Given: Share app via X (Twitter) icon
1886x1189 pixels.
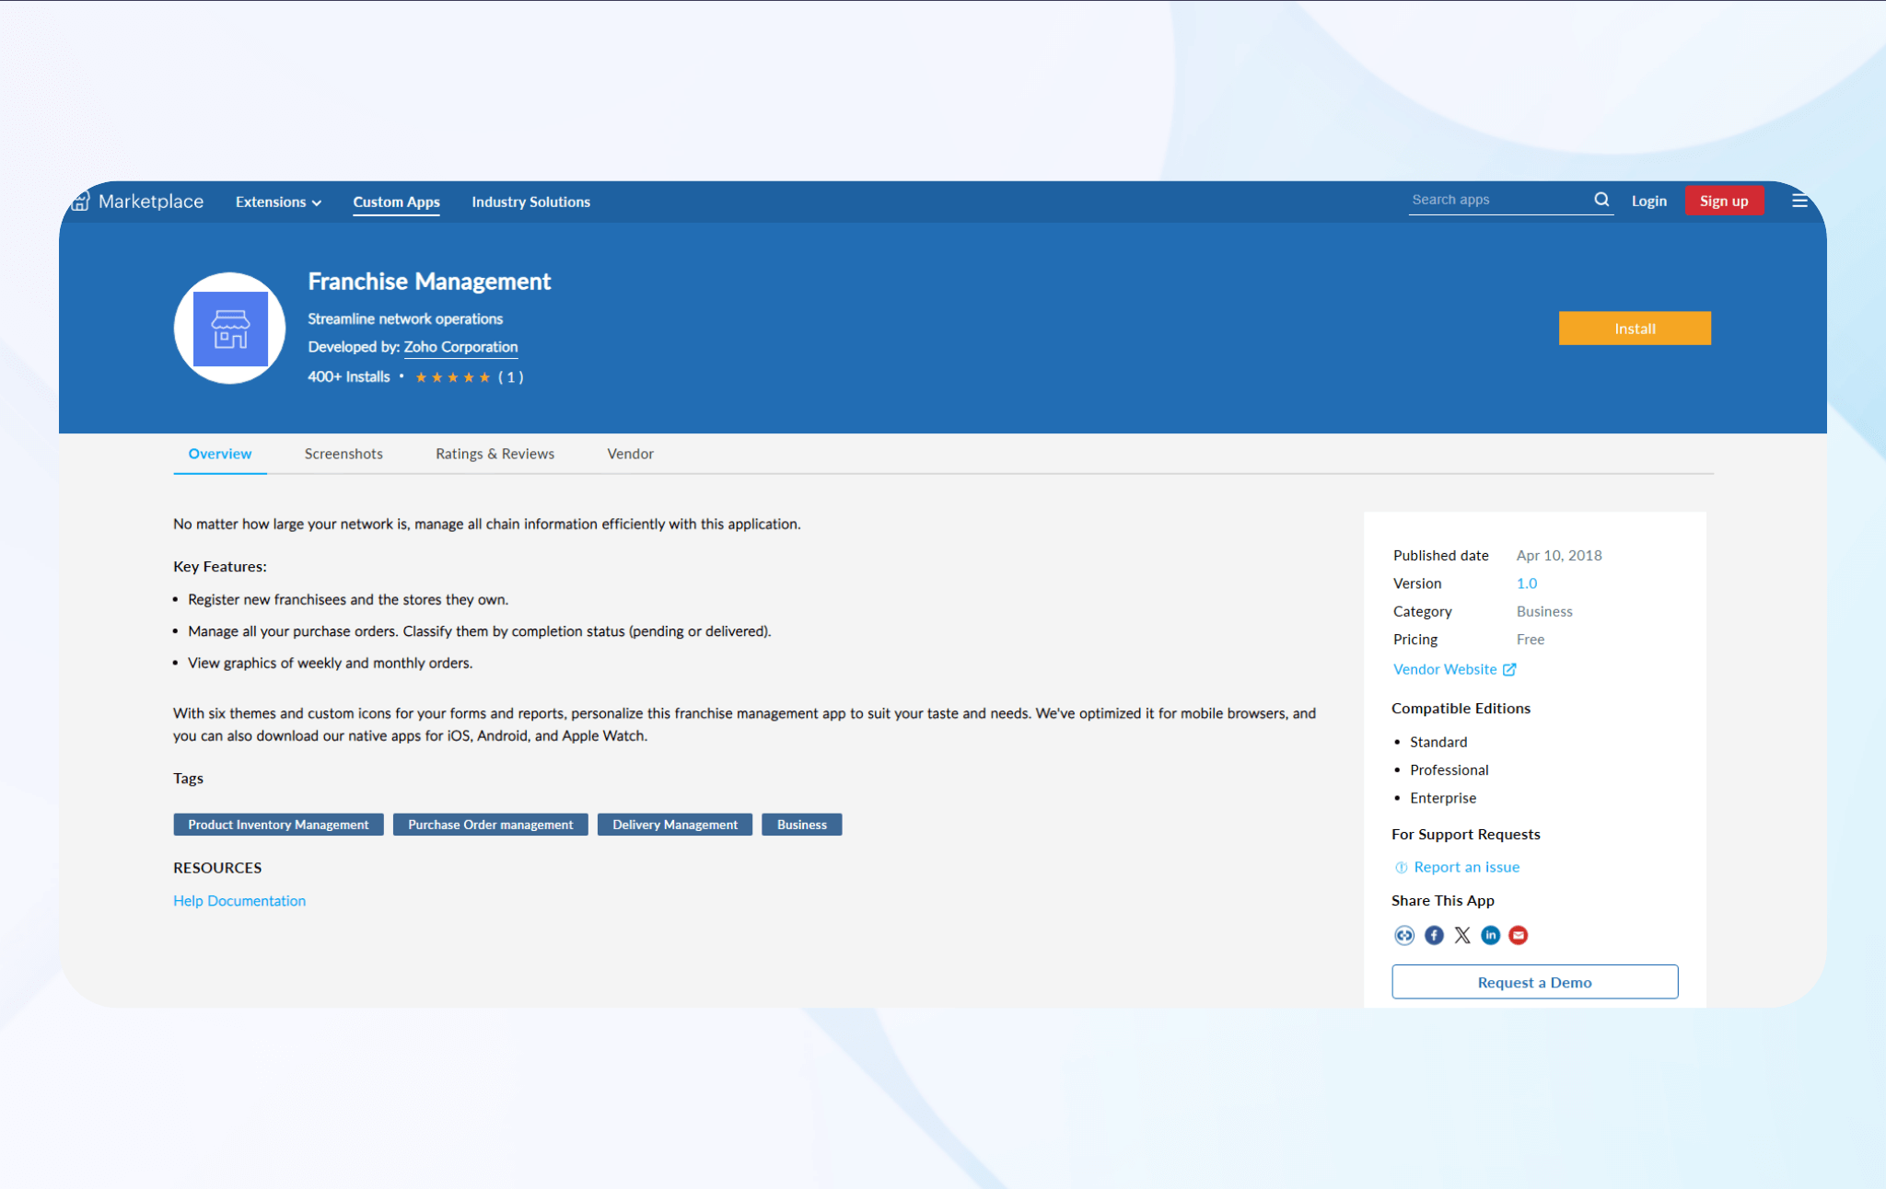Looking at the screenshot, I should click(1462, 935).
